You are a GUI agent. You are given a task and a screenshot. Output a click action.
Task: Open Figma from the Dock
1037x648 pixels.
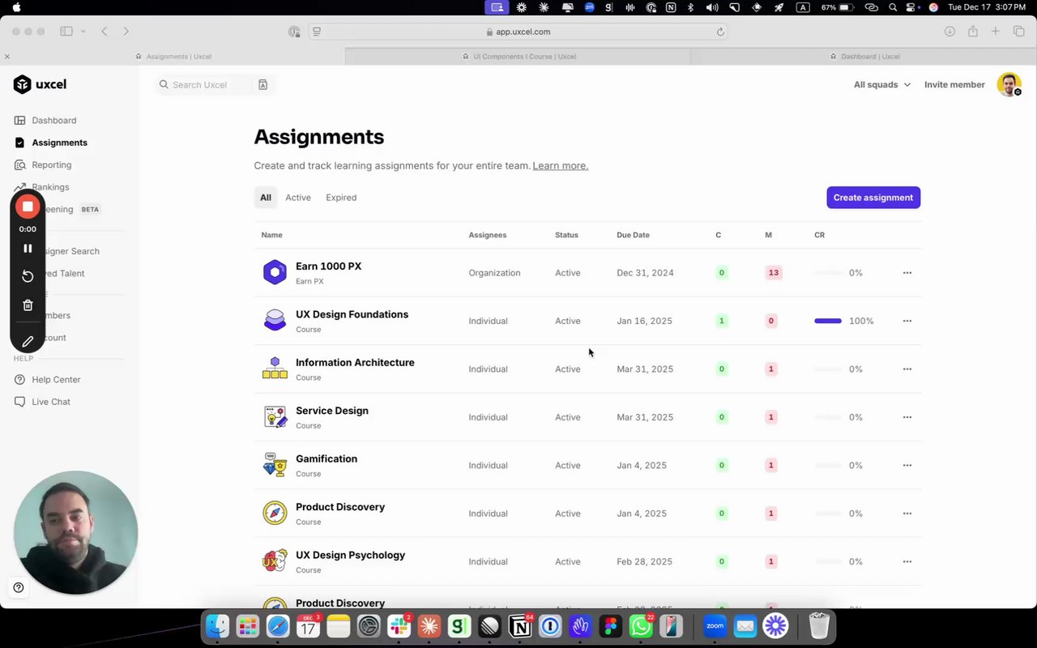pyautogui.click(x=610, y=626)
